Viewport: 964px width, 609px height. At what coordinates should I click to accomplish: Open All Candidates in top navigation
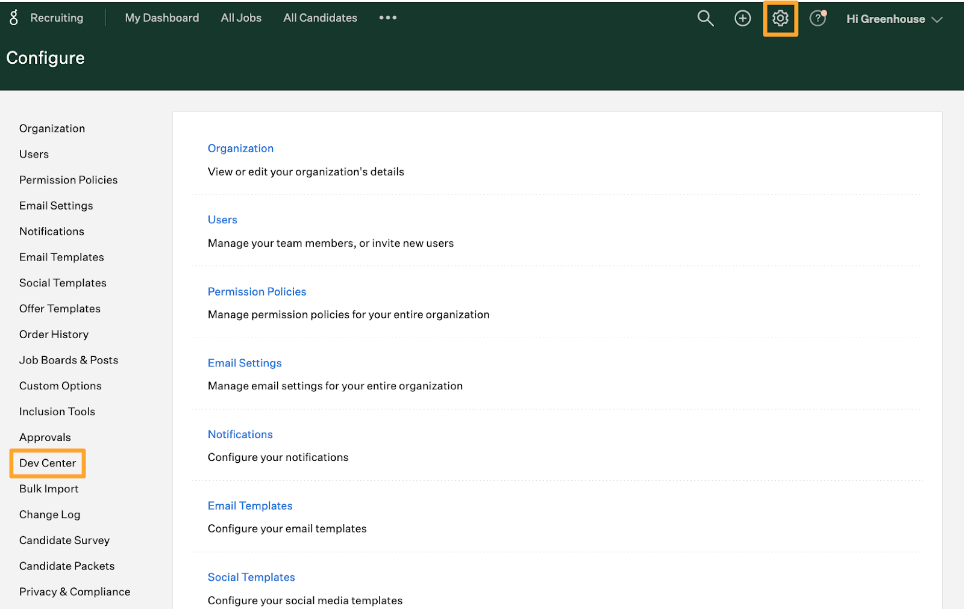pyautogui.click(x=320, y=18)
